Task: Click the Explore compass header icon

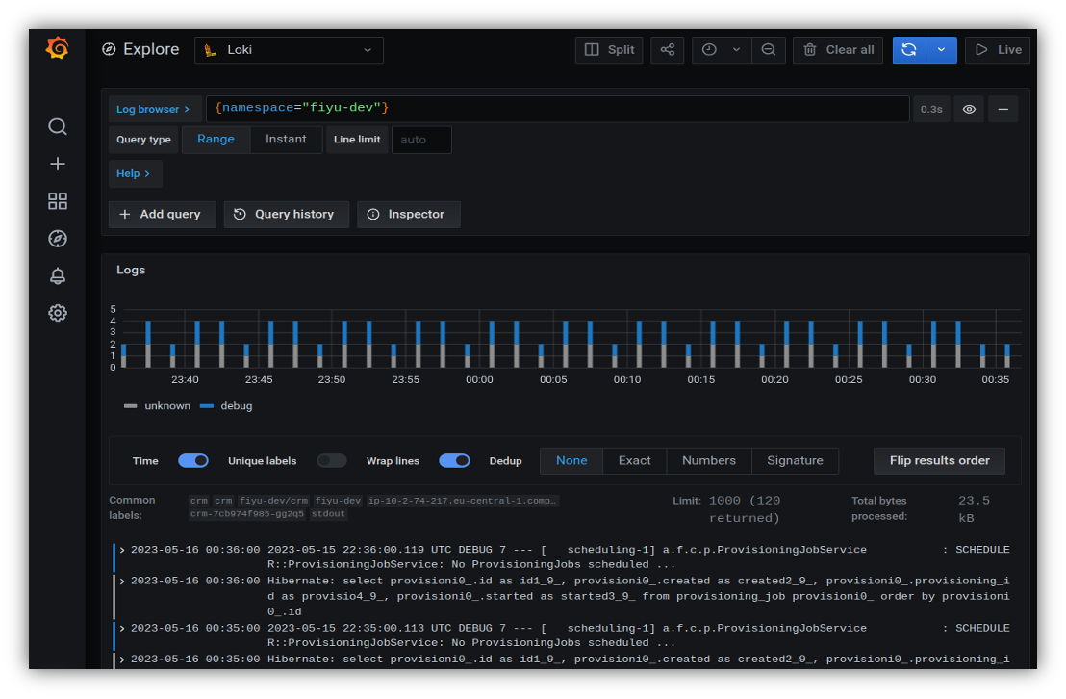Action: (109, 49)
